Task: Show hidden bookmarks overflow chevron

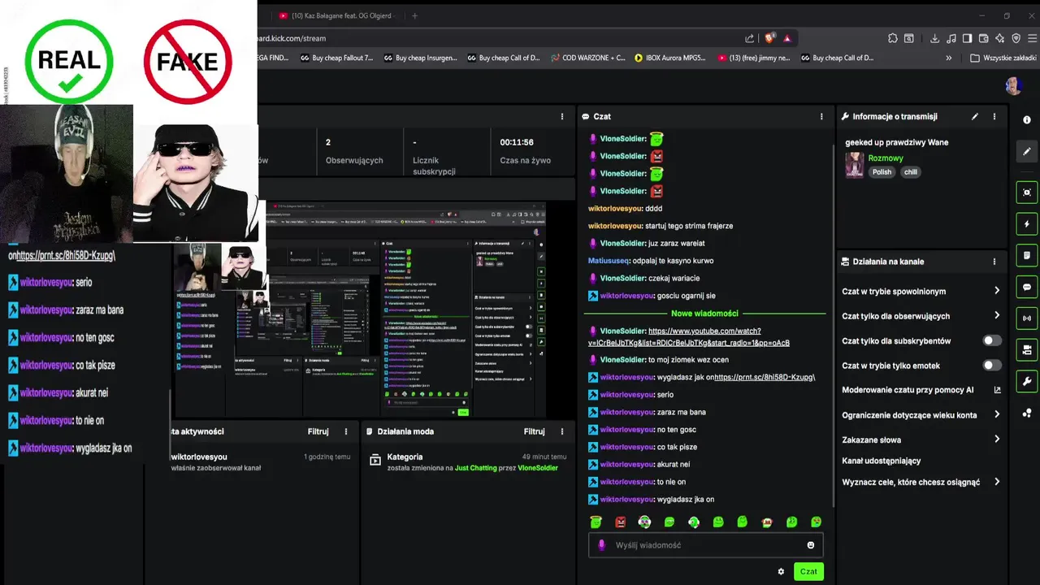Action: [949, 58]
